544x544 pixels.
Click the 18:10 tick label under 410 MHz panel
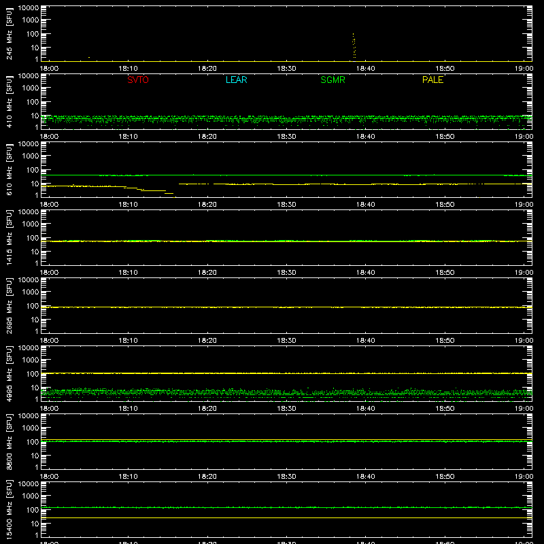[129, 137]
